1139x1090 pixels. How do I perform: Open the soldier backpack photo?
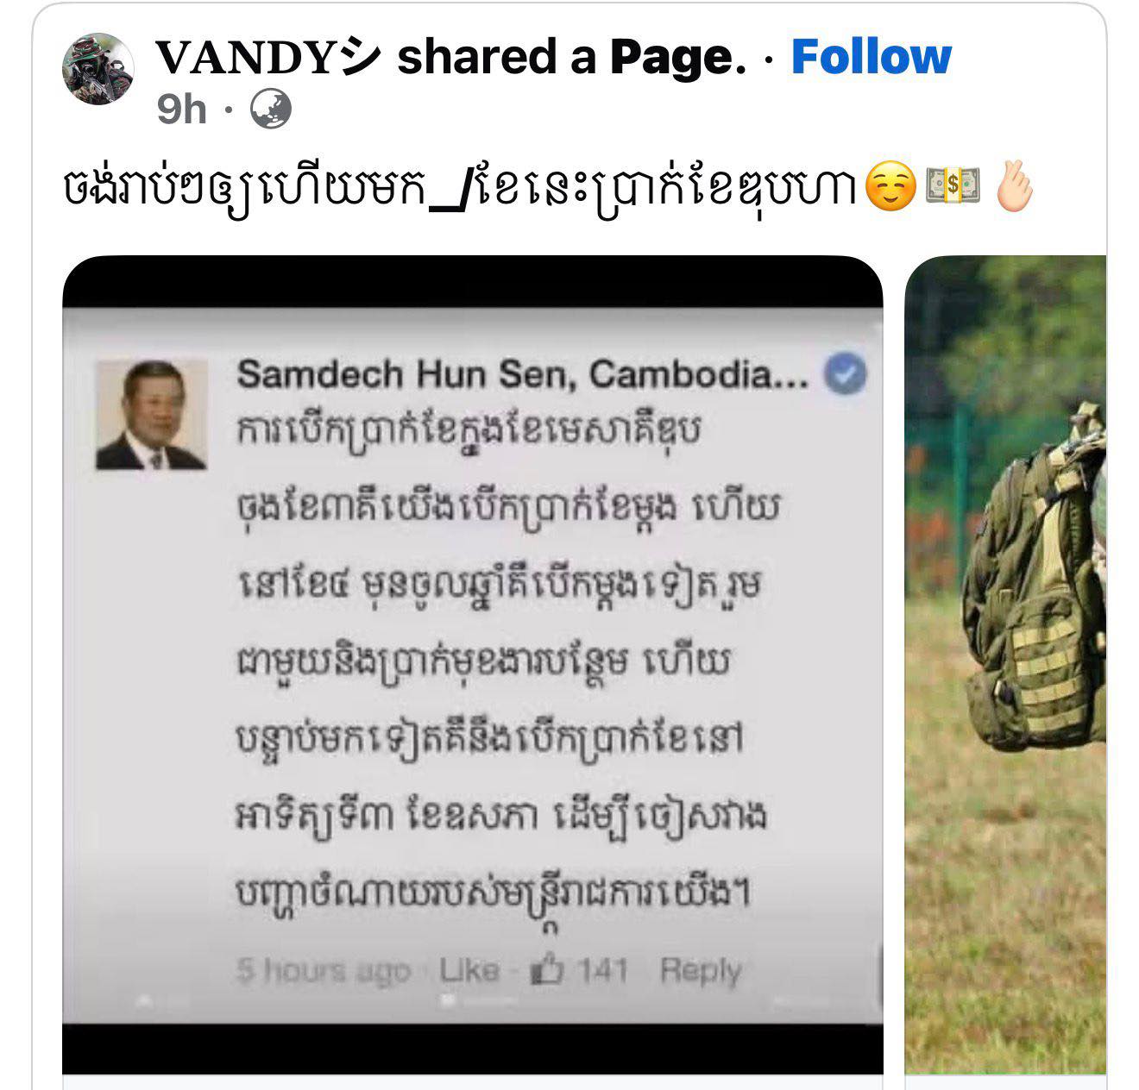1006,665
